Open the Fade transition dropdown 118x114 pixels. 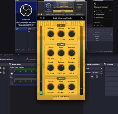coord(94,68)
